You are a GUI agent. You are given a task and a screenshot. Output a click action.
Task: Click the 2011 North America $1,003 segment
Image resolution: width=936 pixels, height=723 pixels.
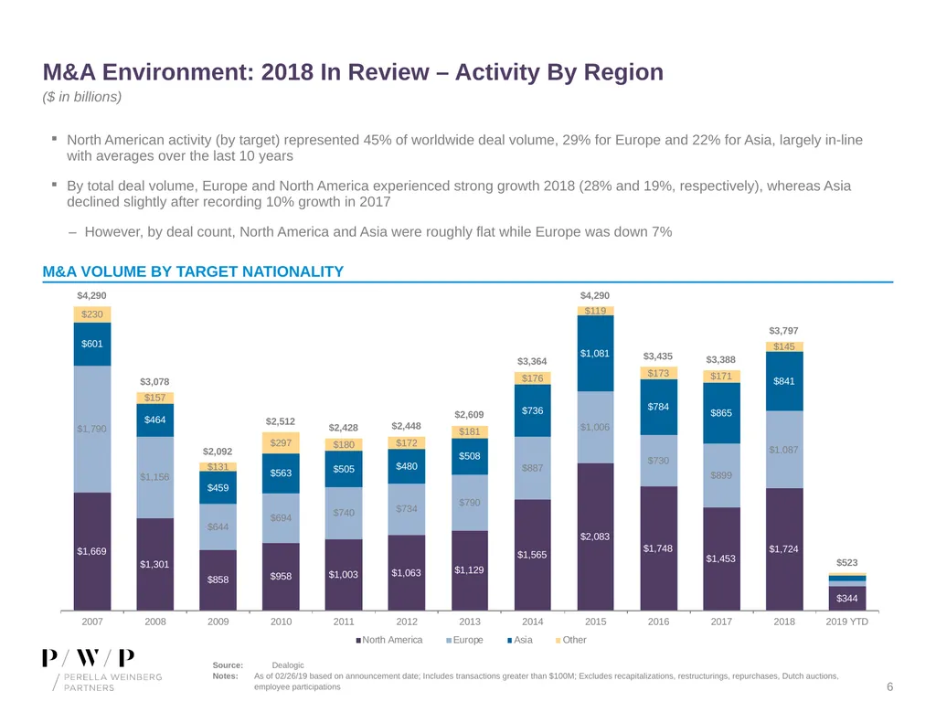click(344, 575)
